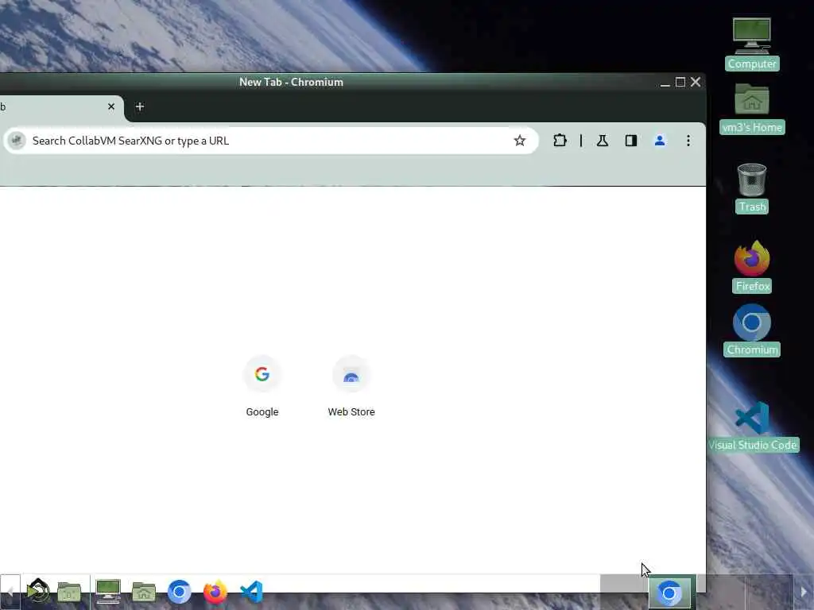Click the Google shortcut label

point(262,412)
